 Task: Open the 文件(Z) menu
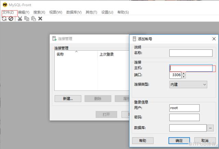click(x=8, y=12)
